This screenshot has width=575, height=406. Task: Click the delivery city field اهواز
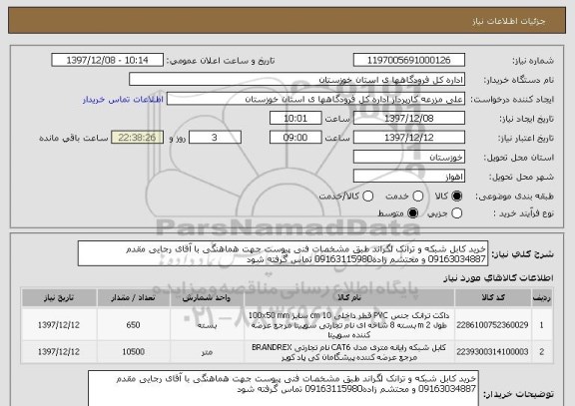pyautogui.click(x=409, y=177)
